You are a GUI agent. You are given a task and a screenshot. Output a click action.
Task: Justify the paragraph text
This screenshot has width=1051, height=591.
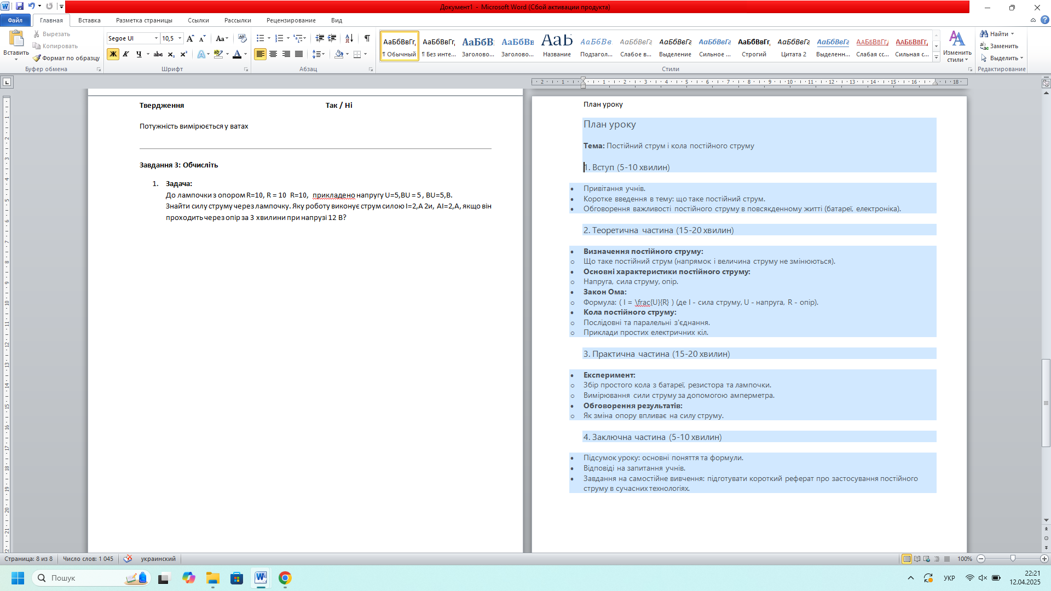pos(299,54)
